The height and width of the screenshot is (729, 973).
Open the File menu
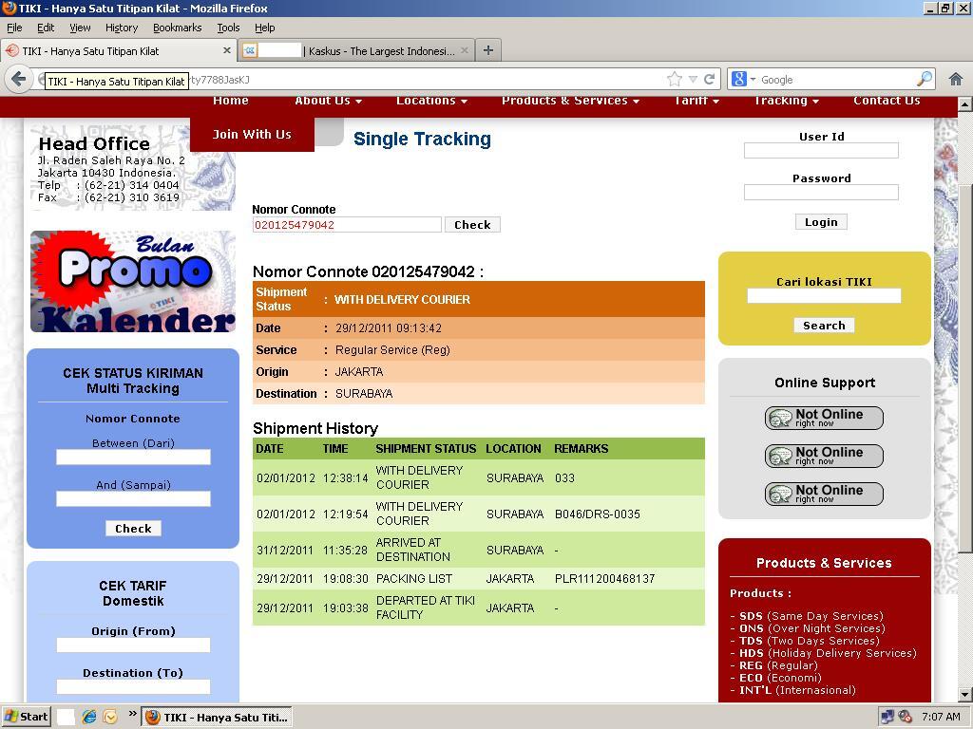pos(14,28)
